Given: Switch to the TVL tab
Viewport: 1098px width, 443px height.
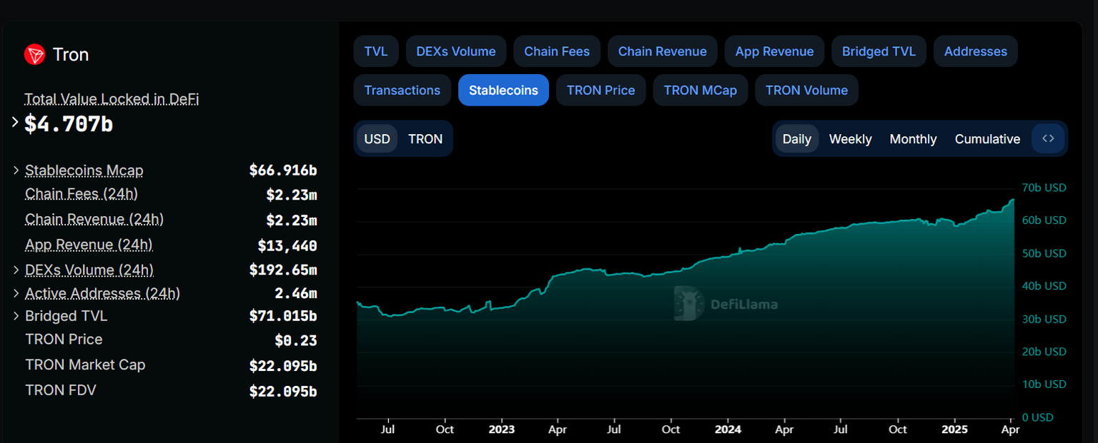Looking at the screenshot, I should tap(376, 51).
